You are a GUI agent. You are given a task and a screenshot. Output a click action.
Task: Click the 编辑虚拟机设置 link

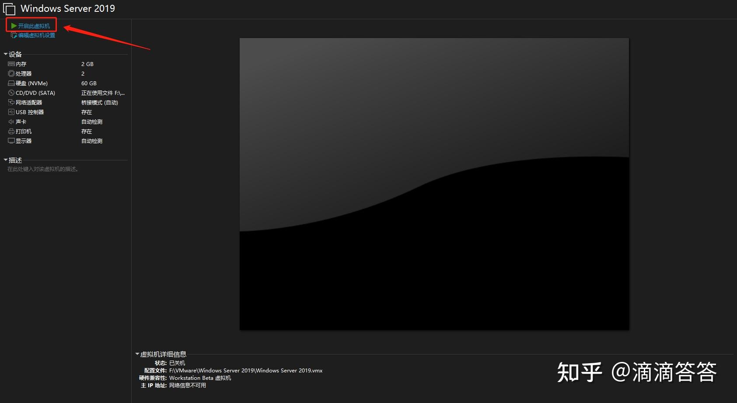[37, 35]
